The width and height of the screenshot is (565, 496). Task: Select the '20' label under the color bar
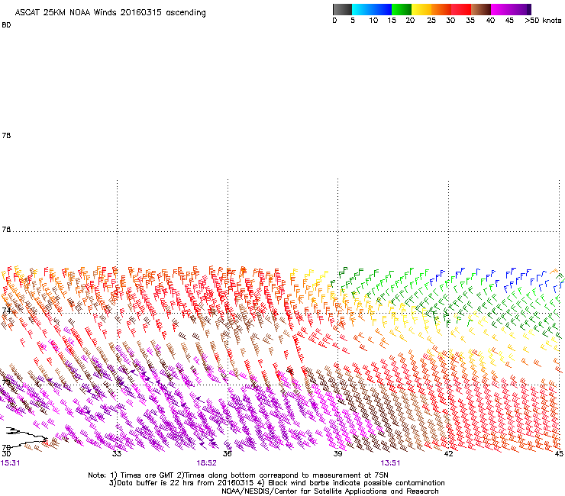pos(410,21)
